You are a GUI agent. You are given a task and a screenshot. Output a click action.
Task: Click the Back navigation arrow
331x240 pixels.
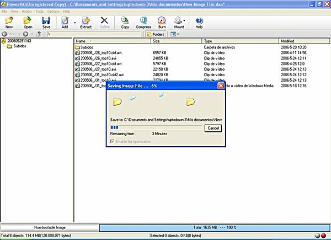click(4, 34)
